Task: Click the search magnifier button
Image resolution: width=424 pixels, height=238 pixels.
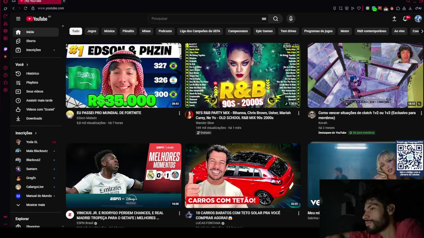Action: click(x=275, y=19)
